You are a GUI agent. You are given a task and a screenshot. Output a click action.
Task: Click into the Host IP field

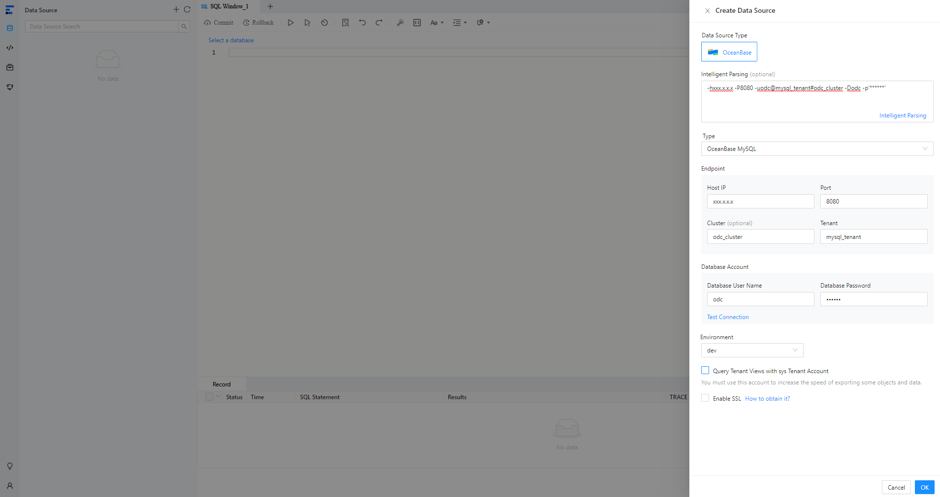[x=760, y=202]
